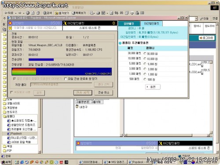This screenshot has height=165, width=220.
Task: Click the 시작 Start button
Action: point(6,162)
